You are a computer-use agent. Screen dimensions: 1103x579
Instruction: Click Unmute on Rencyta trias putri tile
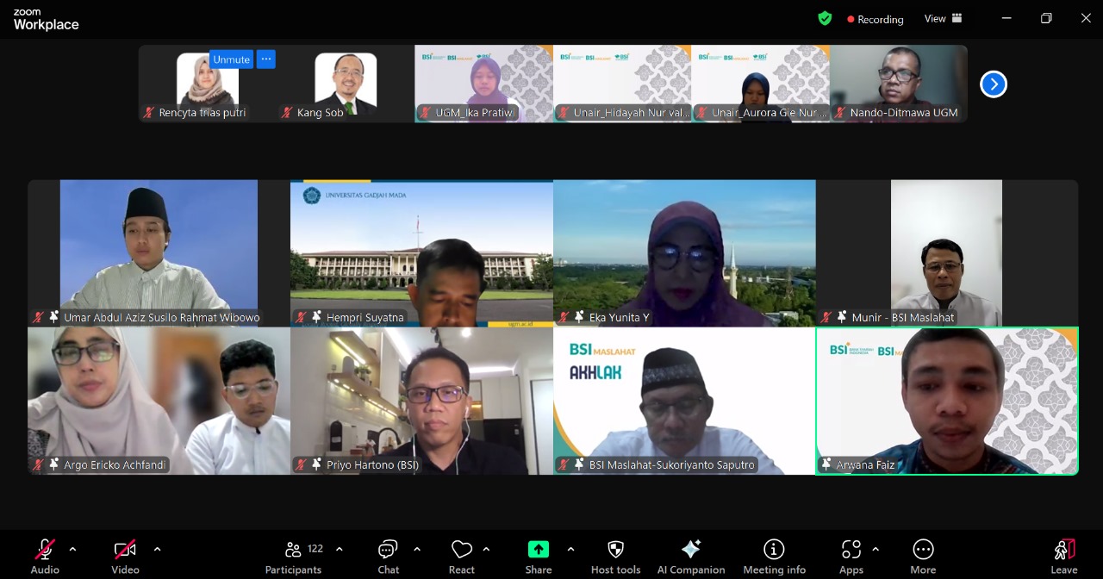[231, 59]
